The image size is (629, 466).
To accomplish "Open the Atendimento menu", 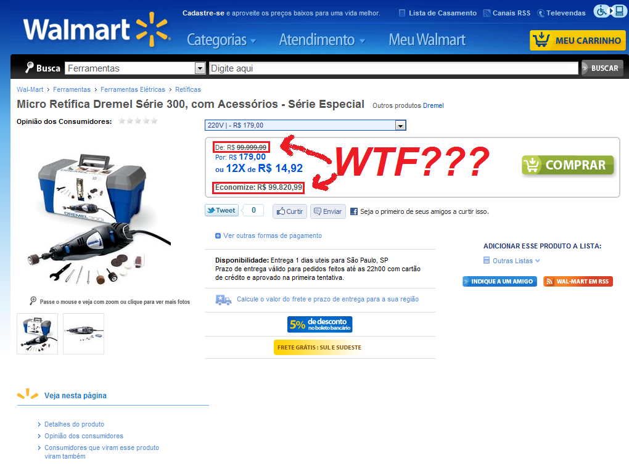I will tap(322, 39).
